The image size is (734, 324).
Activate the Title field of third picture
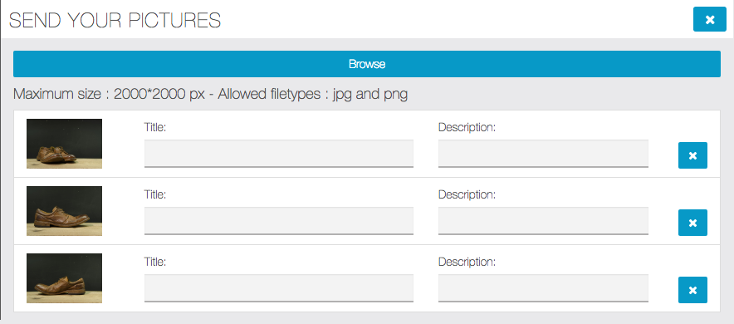click(x=278, y=288)
